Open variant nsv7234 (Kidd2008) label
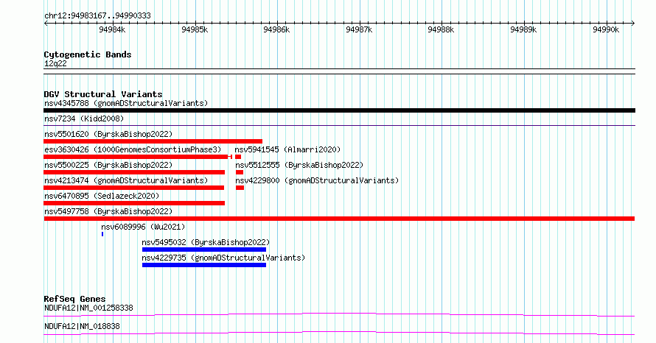 point(84,119)
